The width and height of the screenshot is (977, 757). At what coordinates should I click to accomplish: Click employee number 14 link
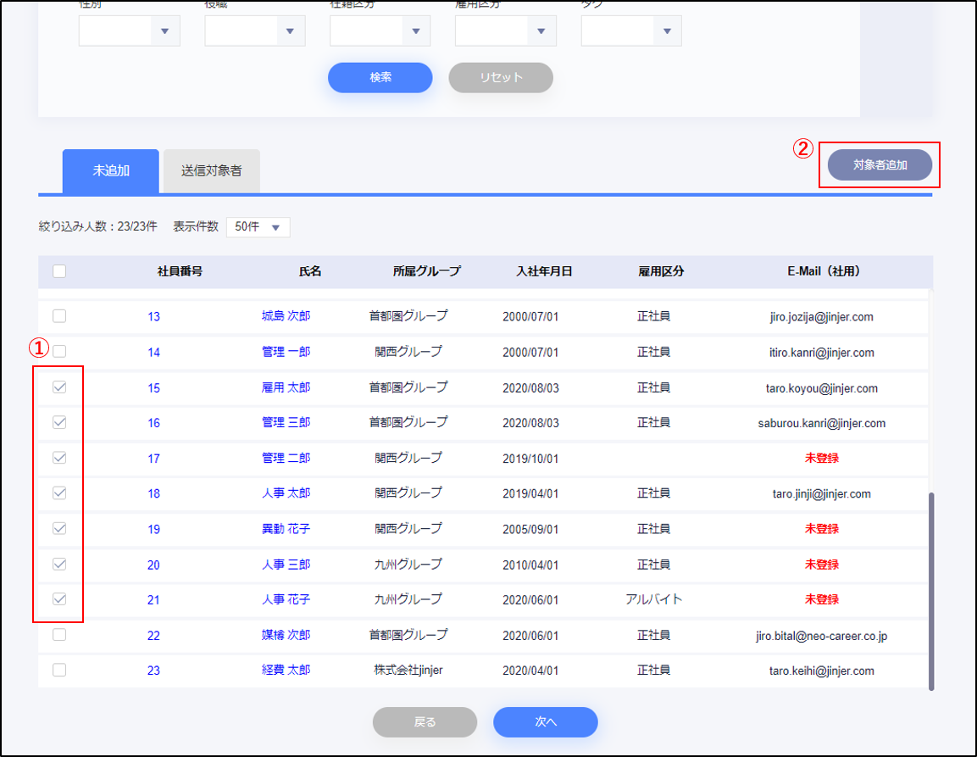(154, 353)
